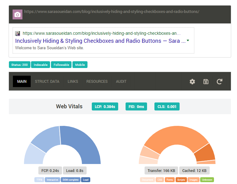Click the CLS: 0.001 badge

pos(167,106)
